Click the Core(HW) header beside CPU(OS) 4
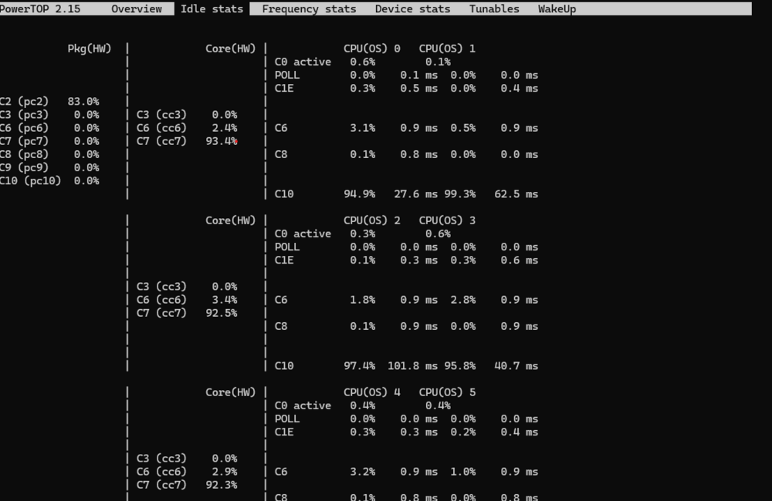 [x=230, y=392]
